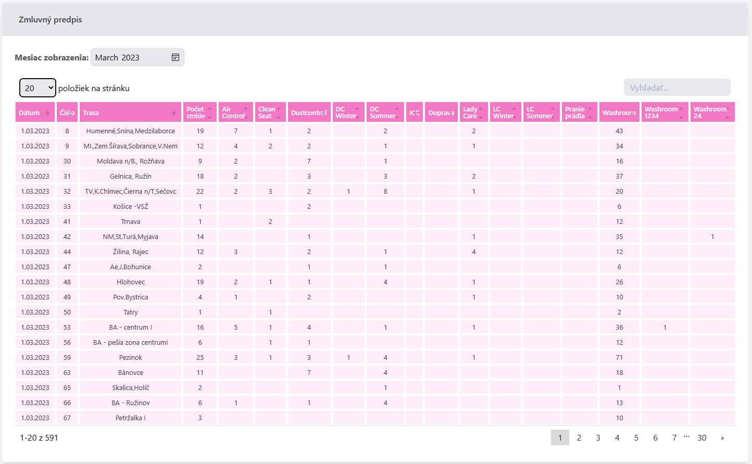Sort by Air Control column header
Viewport: 752px width, 464px height.
pyautogui.click(x=235, y=112)
